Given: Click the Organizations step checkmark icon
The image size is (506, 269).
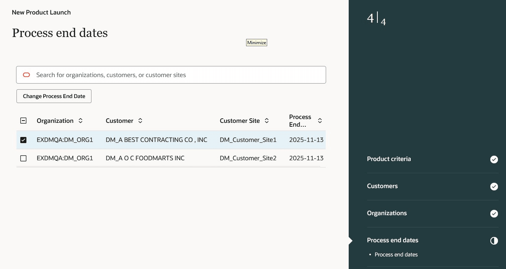Looking at the screenshot, I should click(494, 214).
